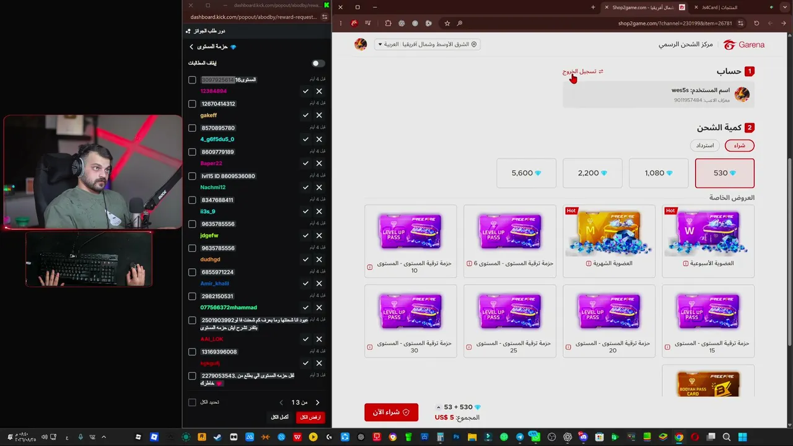
Task: Open the site information icon in address bar
Action: (740, 24)
